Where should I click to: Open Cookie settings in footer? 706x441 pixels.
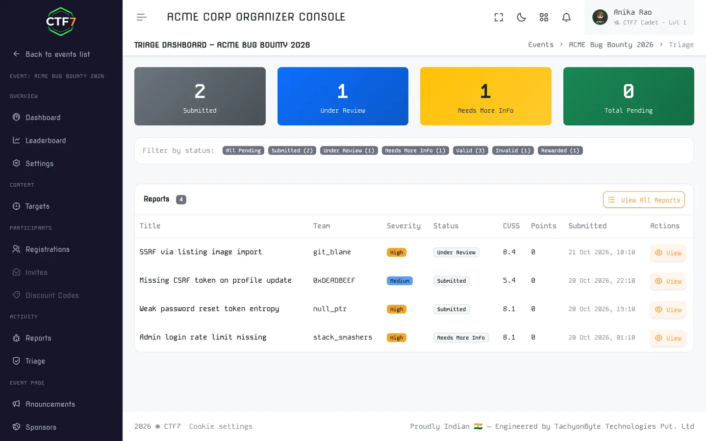point(221,426)
